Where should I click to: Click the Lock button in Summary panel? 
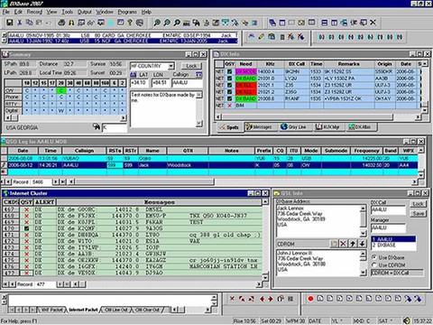pos(191,66)
